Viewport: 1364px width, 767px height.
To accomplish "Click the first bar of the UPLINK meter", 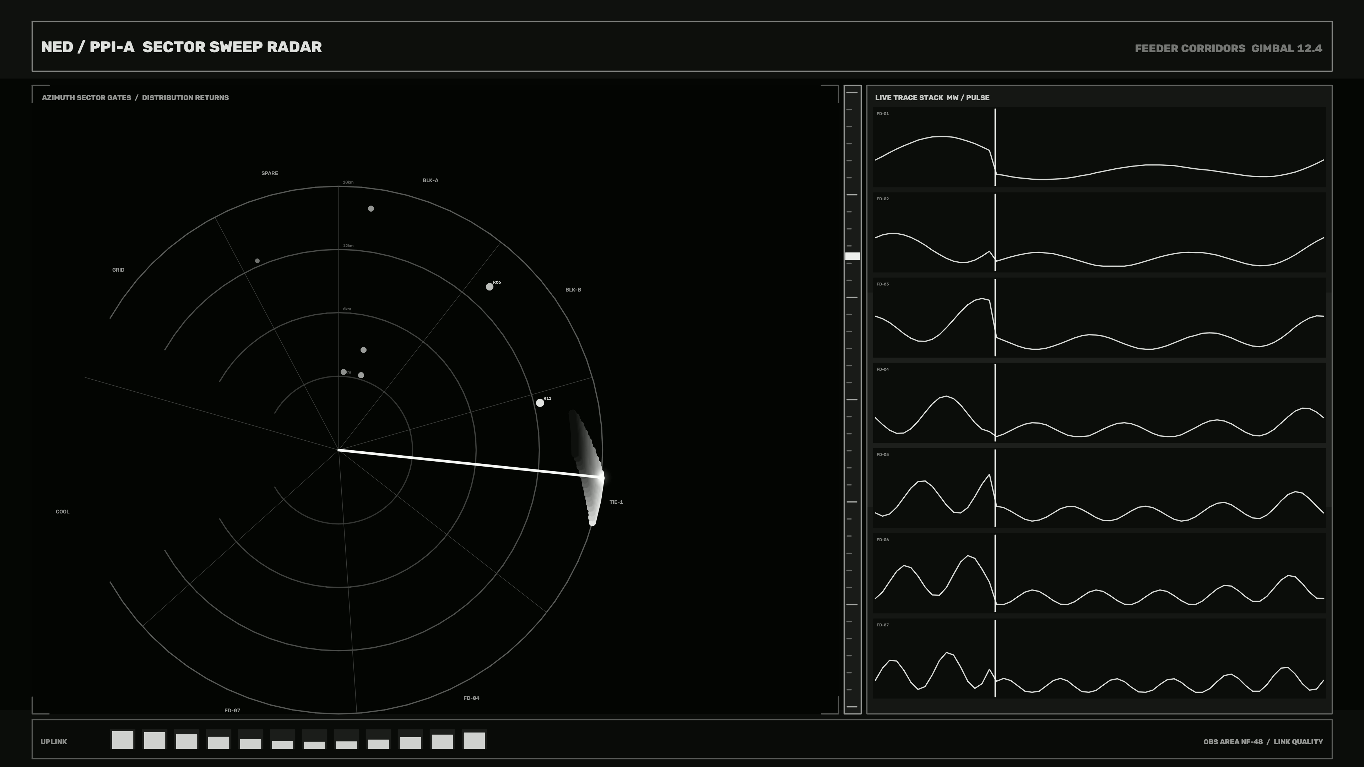I will click(123, 739).
